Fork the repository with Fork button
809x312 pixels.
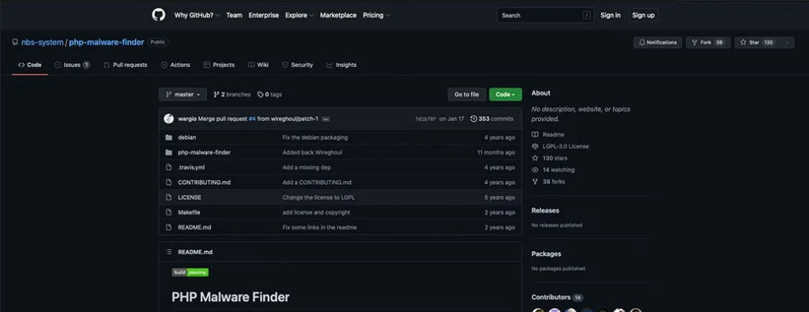coord(708,43)
